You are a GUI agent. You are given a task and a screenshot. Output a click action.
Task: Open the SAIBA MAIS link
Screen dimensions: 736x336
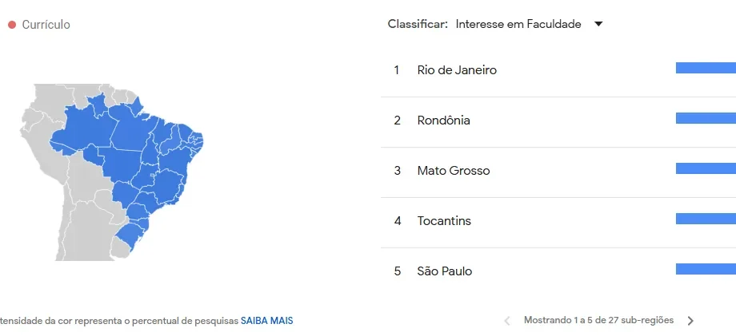click(267, 321)
